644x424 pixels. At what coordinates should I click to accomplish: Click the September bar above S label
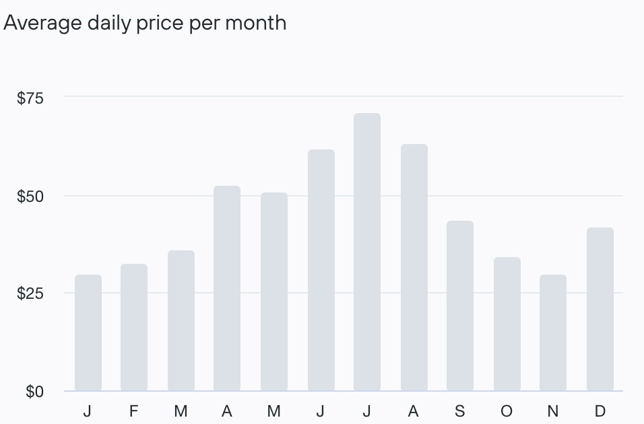pos(460,306)
